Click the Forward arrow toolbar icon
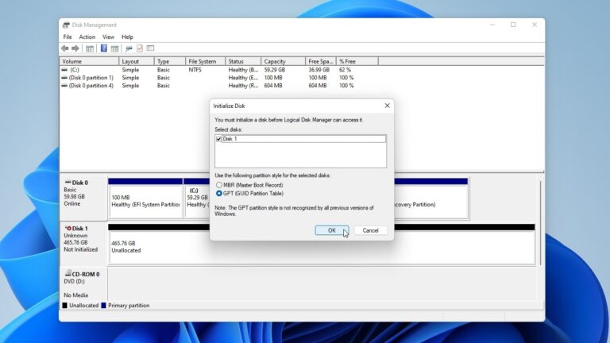Screen dimensions: 610x343 75,48
